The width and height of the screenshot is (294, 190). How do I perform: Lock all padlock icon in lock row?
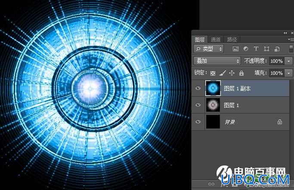click(241, 73)
